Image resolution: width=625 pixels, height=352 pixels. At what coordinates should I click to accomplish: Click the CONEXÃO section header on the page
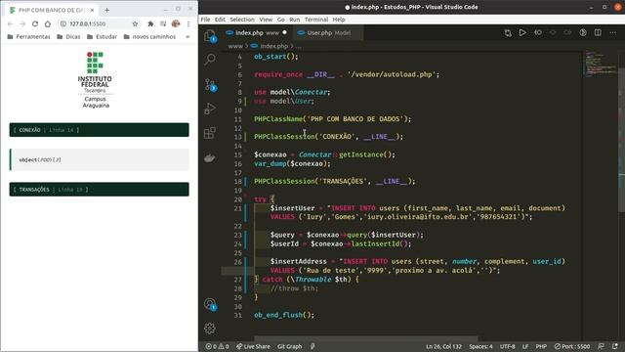(x=100, y=130)
